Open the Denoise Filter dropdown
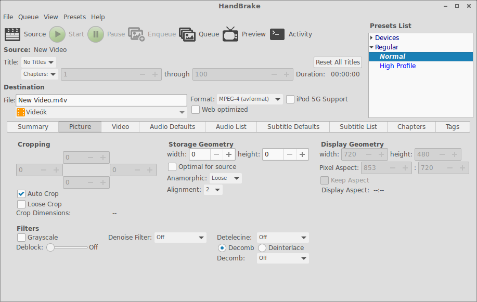 tap(181, 238)
